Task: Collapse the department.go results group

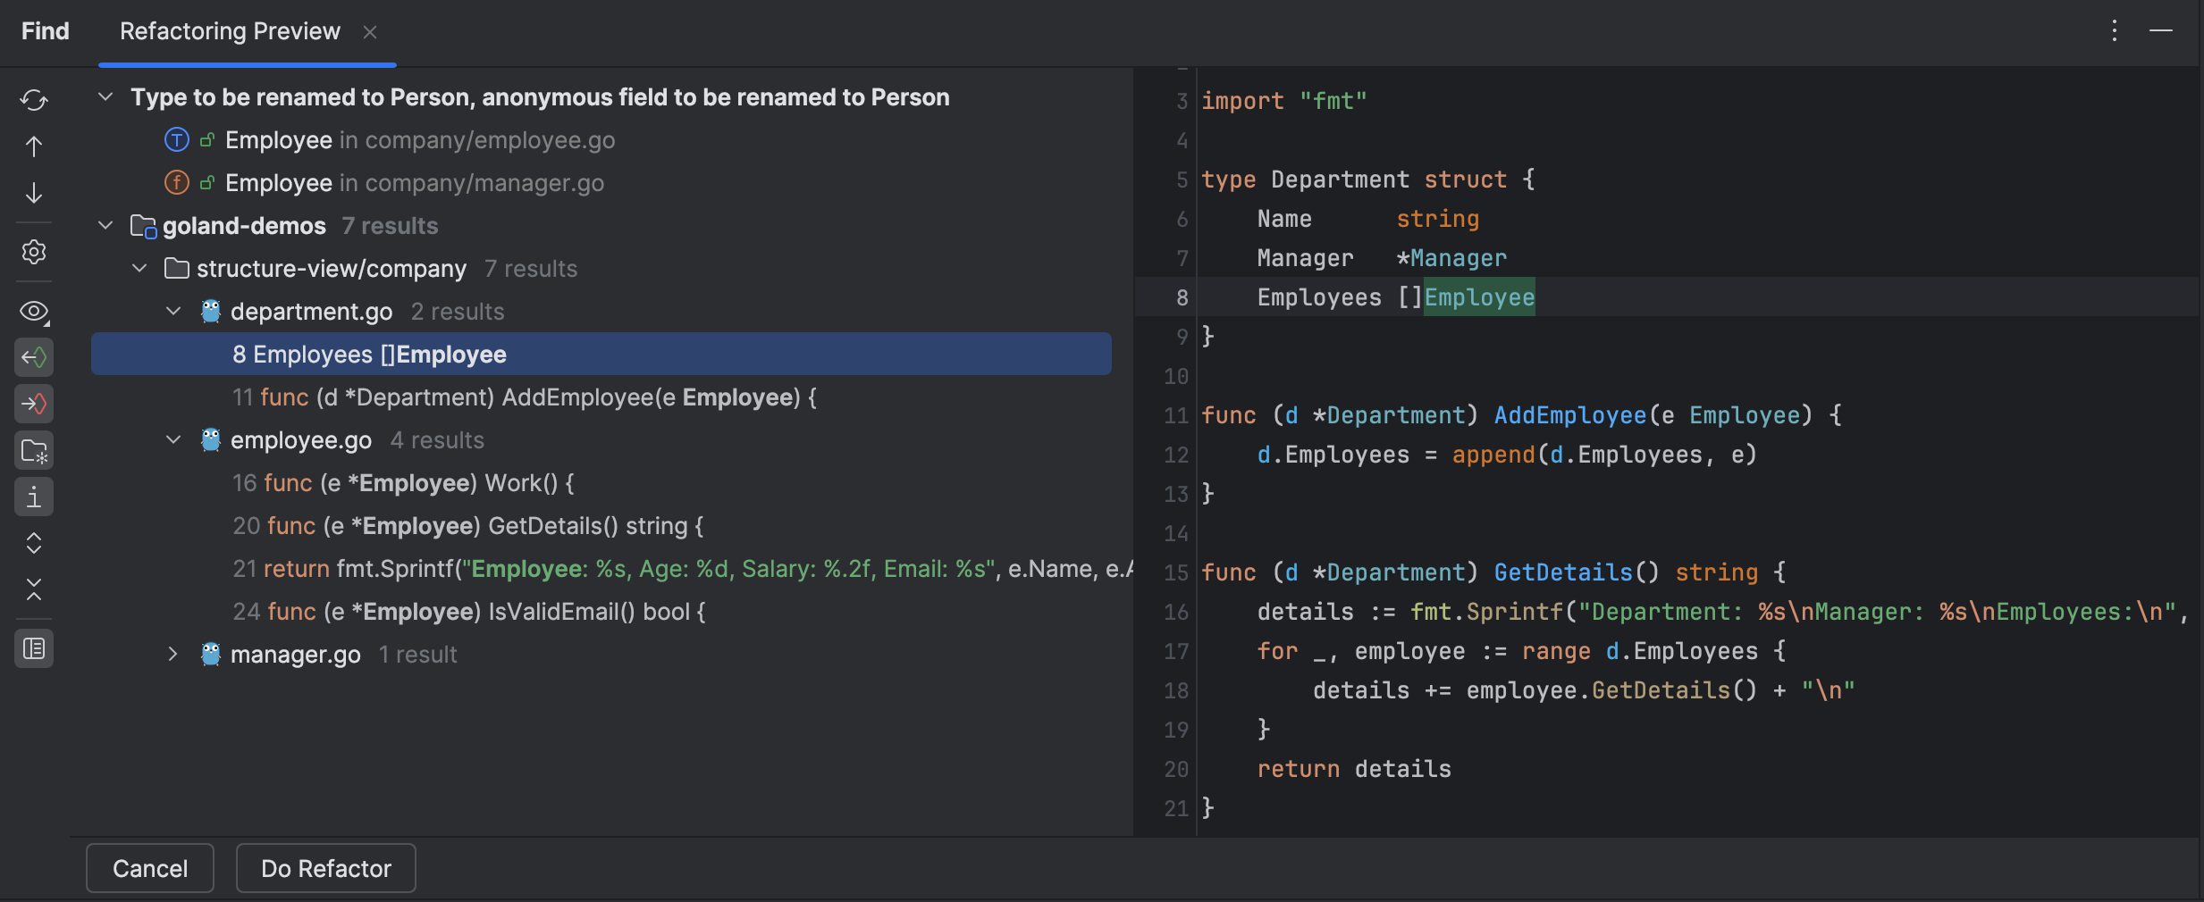Action: pos(172,311)
